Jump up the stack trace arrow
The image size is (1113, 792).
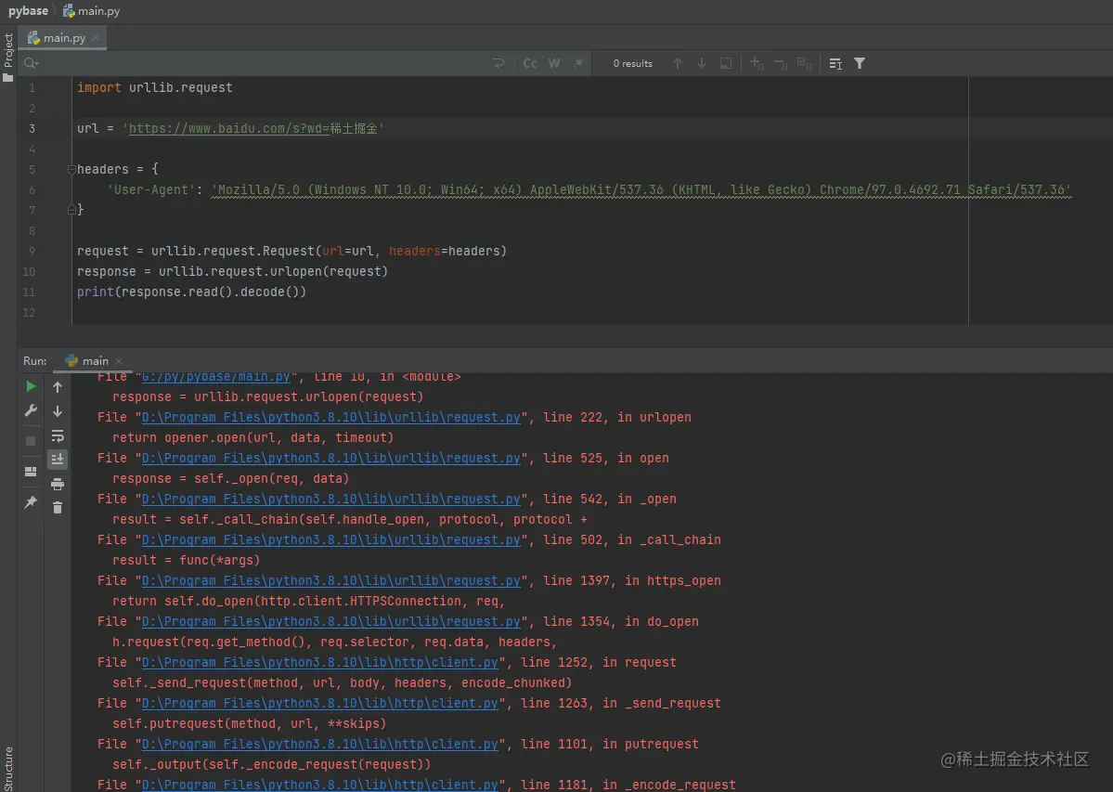58,387
